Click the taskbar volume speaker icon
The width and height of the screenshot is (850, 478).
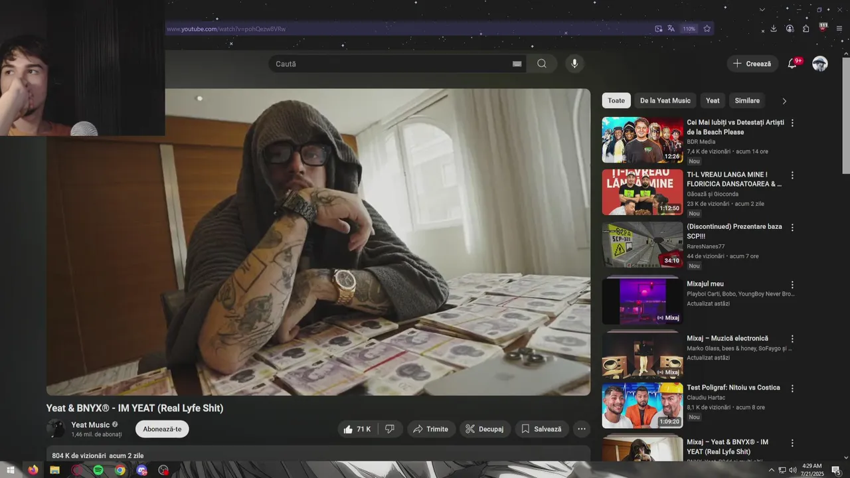click(793, 470)
